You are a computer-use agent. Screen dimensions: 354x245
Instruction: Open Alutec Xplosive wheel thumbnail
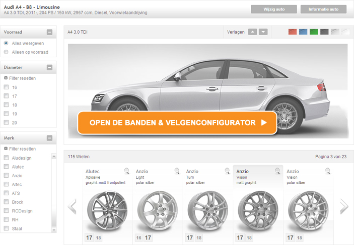tap(107, 210)
